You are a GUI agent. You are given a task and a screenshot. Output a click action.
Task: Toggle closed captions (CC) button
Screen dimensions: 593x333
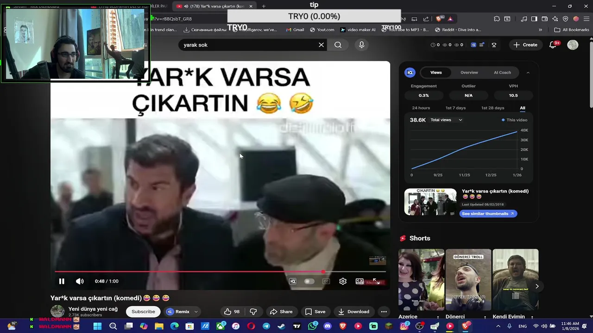pos(326,281)
